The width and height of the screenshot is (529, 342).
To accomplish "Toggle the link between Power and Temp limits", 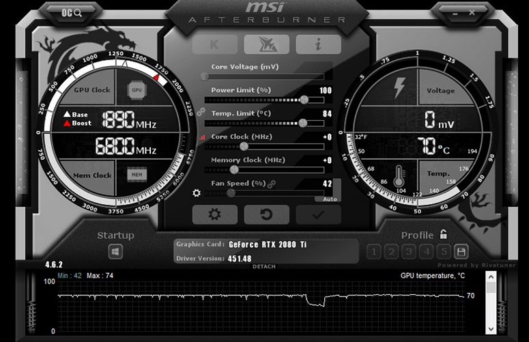I will 201,111.
